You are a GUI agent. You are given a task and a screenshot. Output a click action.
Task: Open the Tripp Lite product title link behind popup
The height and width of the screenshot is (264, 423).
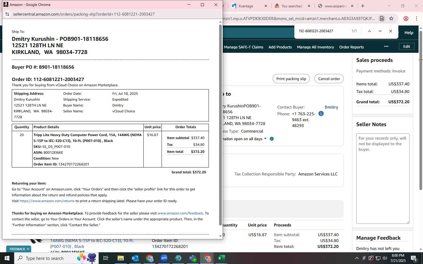coord(92,243)
